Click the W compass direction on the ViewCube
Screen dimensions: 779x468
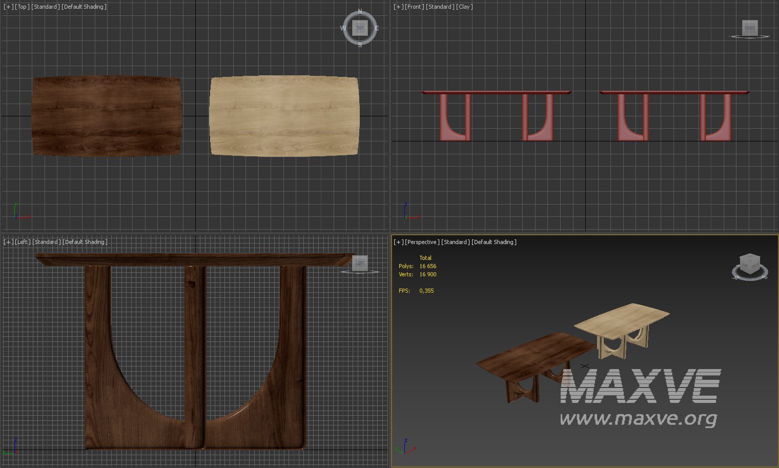point(343,28)
